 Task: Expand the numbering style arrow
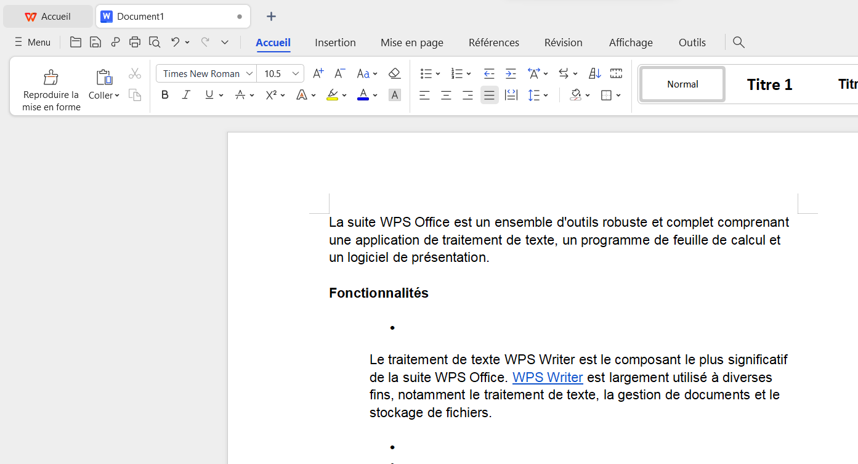point(469,73)
